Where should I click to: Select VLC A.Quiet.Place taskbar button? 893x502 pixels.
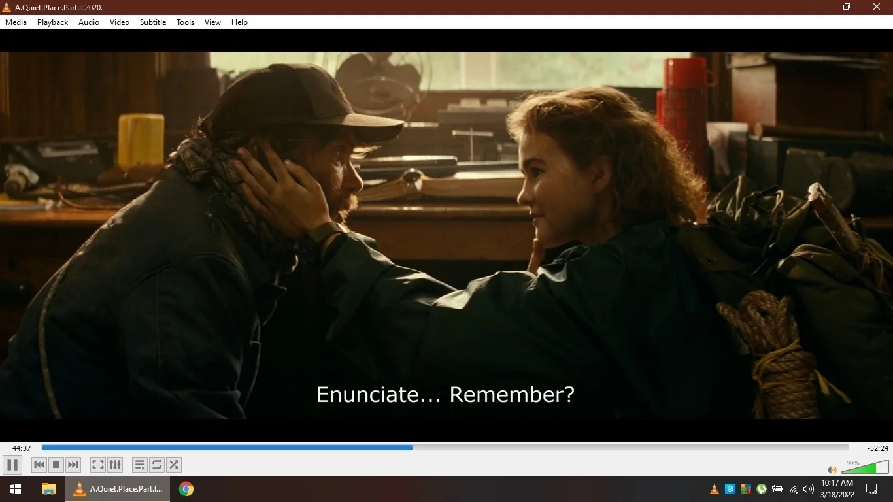coord(118,489)
